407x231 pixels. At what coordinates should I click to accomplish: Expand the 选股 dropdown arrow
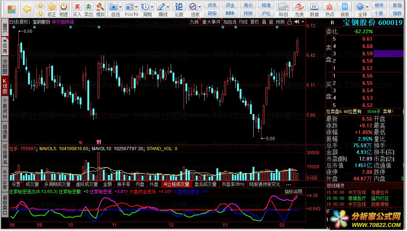[199, 7]
